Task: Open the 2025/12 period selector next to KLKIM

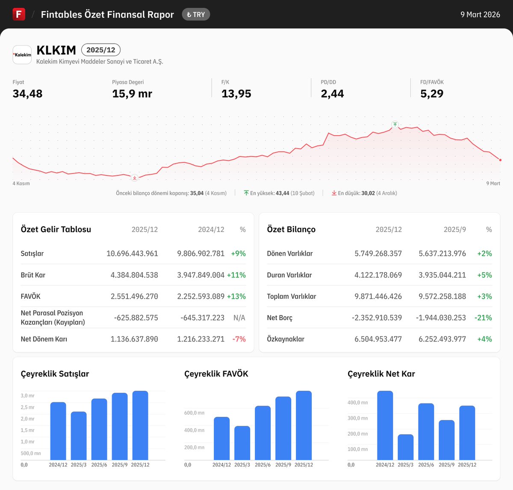Action: click(x=101, y=50)
